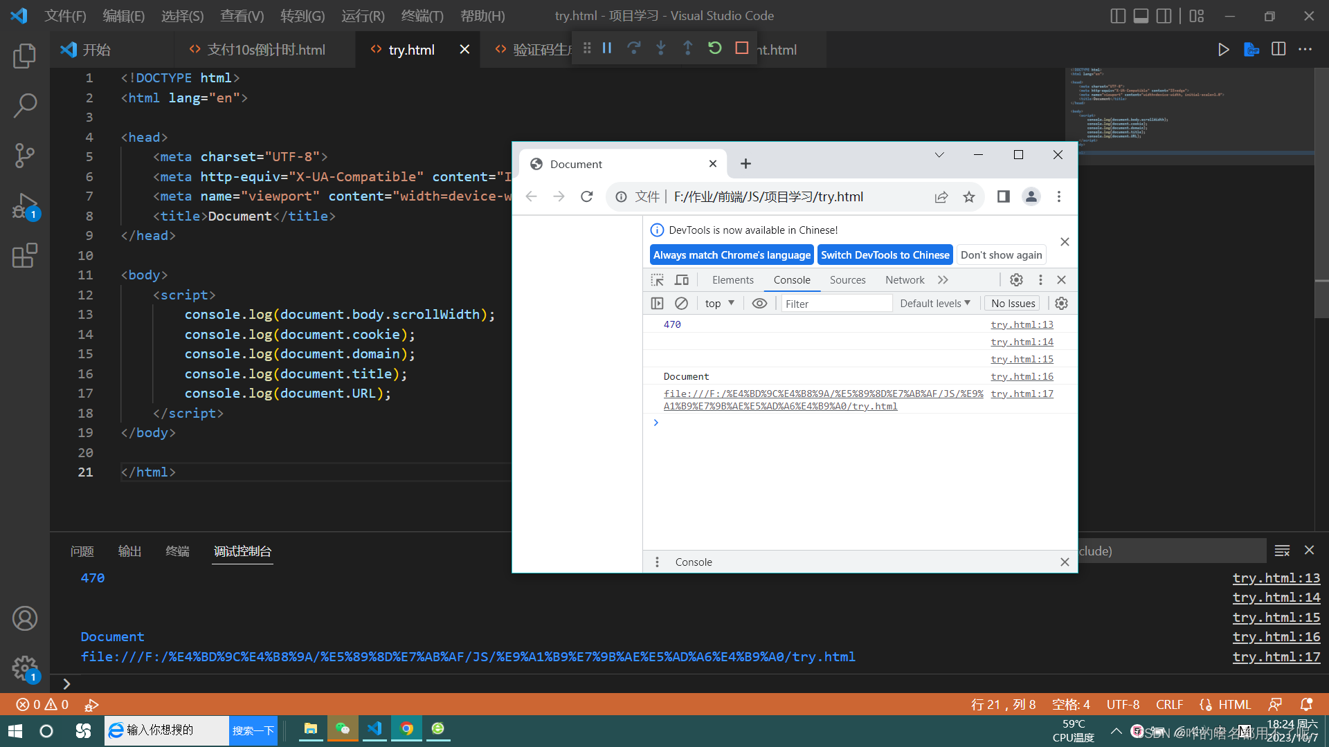
Task: Open Chrome tab search chevron
Action: coord(939,155)
